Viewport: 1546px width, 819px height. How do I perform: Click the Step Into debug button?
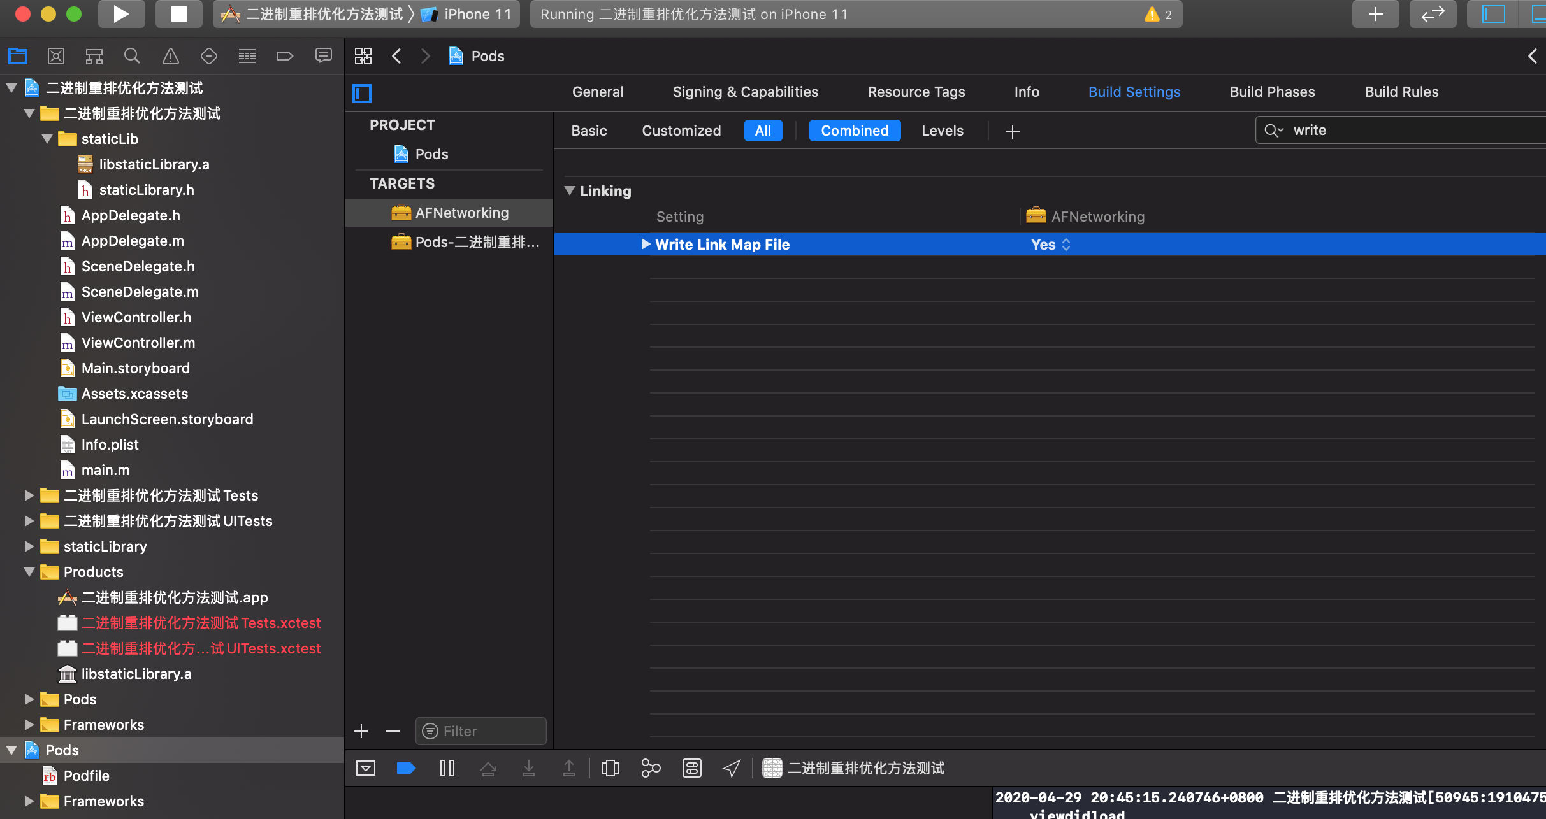click(529, 768)
